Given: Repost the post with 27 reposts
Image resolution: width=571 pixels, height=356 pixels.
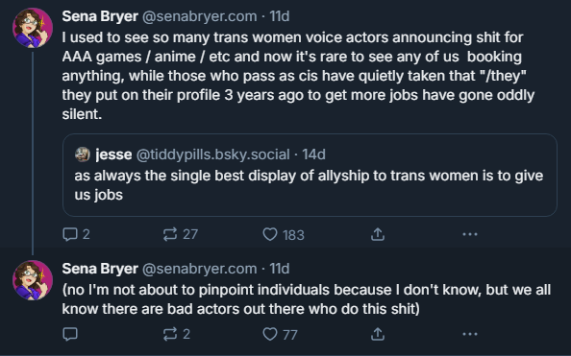Looking at the screenshot, I should tap(181, 234).
